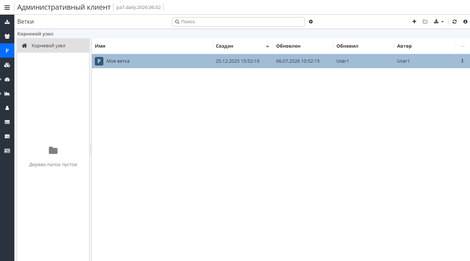This screenshot has height=261, width=470.
Task: Click the search settings gear icon
Action: tap(311, 22)
